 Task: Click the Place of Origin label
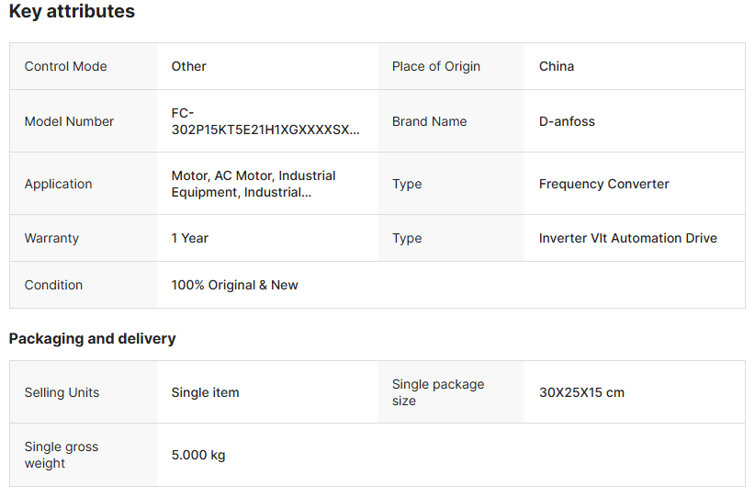[x=436, y=66]
